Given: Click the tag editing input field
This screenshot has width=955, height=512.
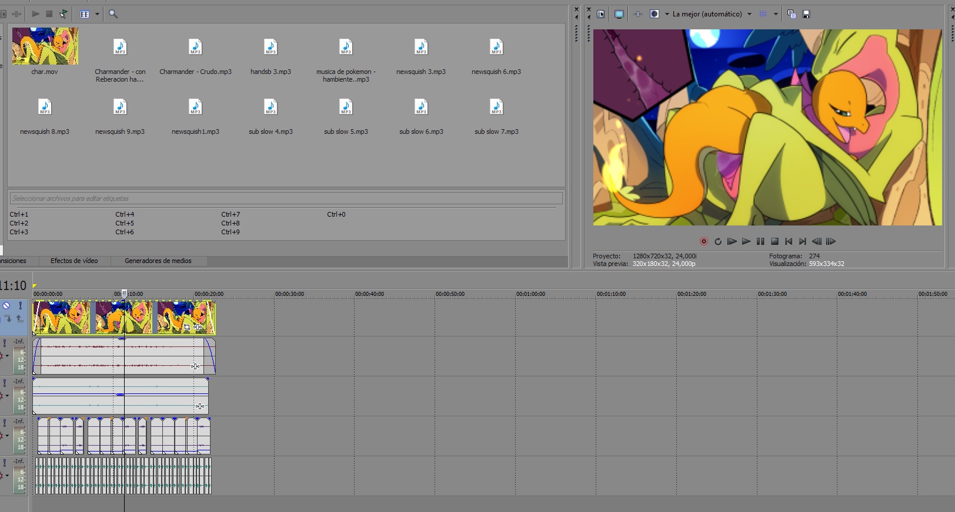Looking at the screenshot, I should [286, 198].
